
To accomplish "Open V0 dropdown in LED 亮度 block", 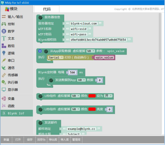I will [76, 109].
